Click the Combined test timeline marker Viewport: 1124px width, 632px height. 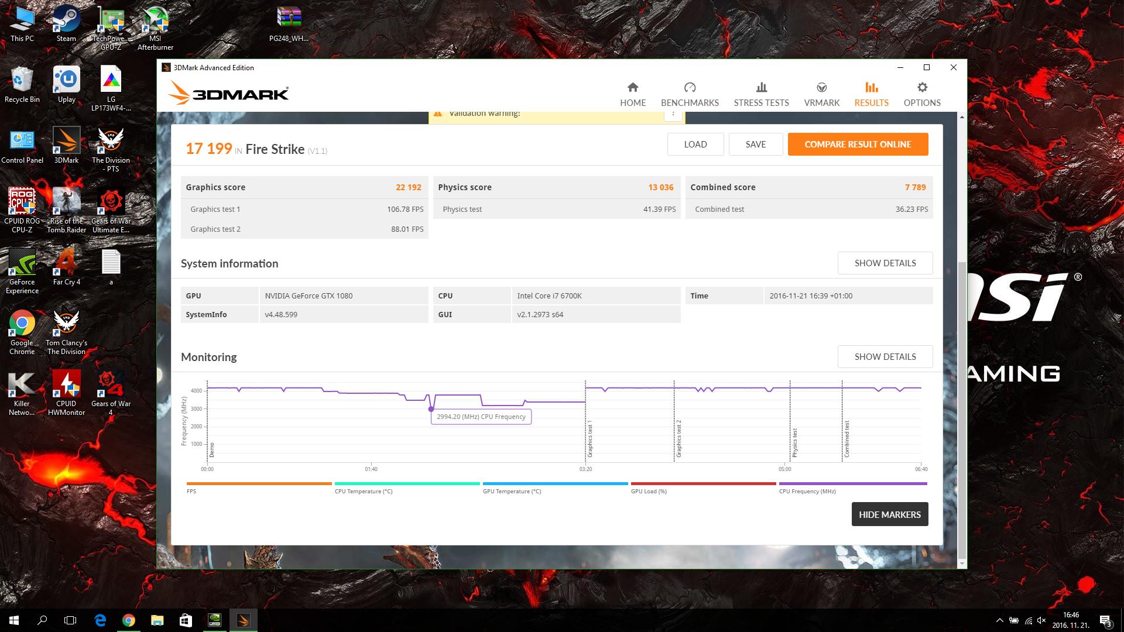coord(847,438)
